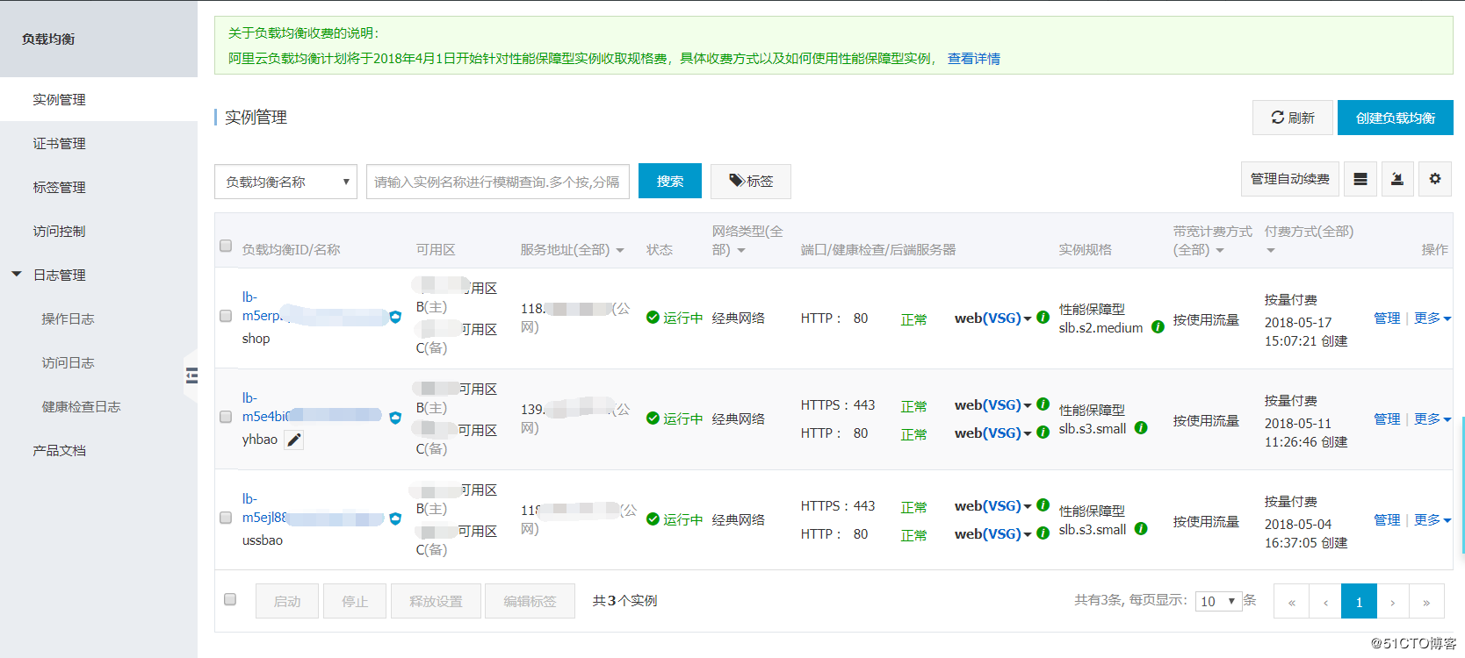Image resolution: width=1465 pixels, height=658 pixels.
Task: Open the 负载均衡名称 search type dropdown
Action: tap(285, 182)
